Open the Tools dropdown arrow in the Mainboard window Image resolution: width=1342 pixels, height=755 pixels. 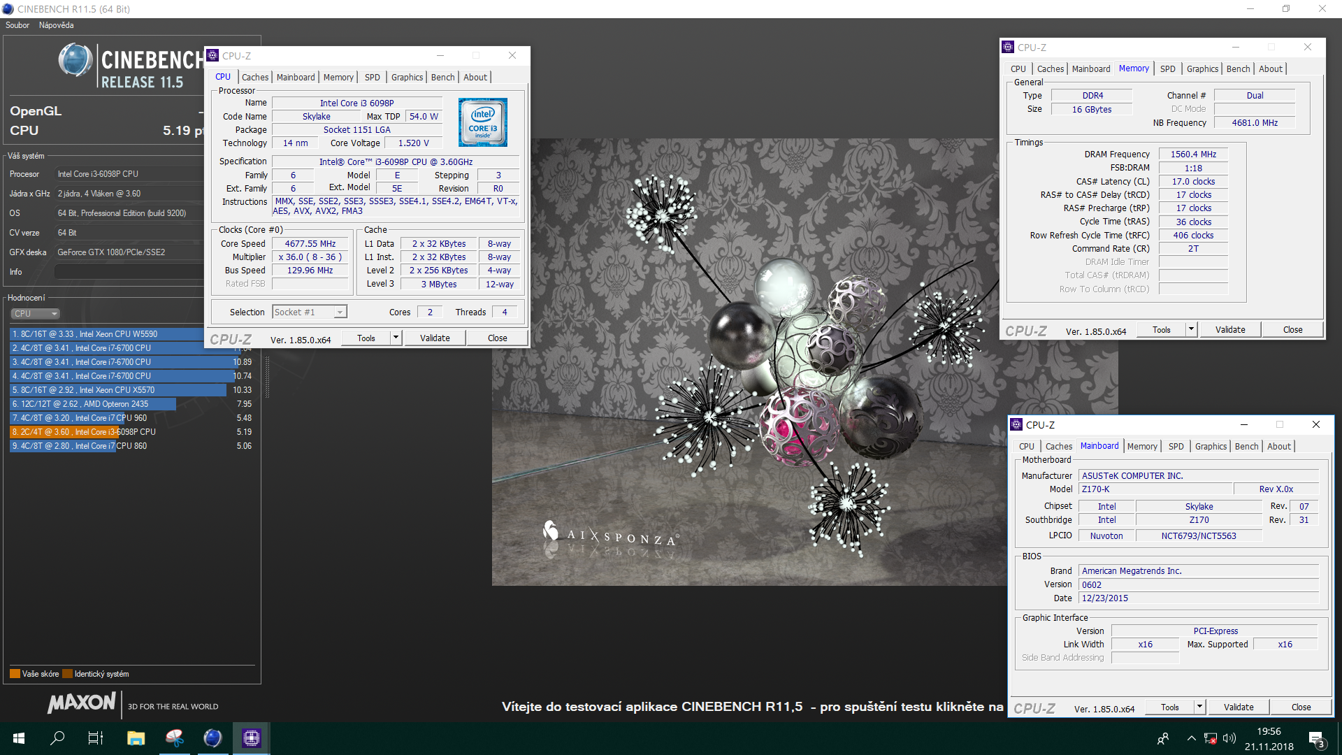pyautogui.click(x=1199, y=707)
